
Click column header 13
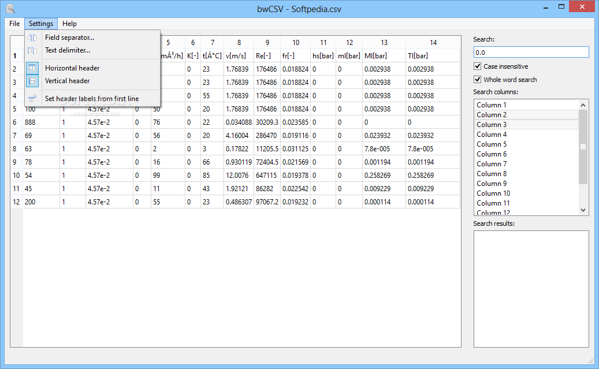[x=384, y=43]
